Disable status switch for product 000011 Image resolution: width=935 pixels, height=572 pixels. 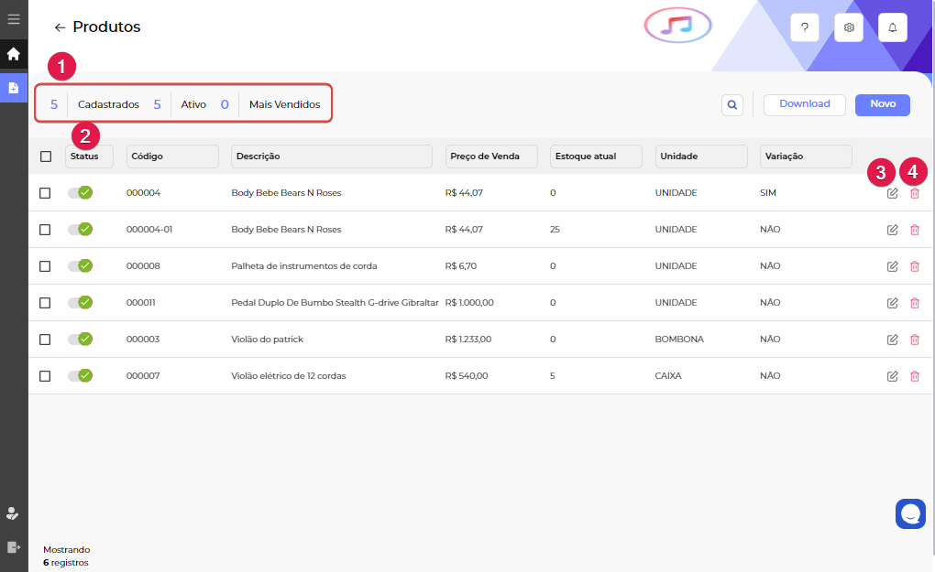click(x=81, y=303)
